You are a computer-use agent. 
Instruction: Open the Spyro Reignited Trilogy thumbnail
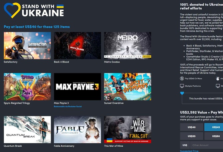click(x=27, y=87)
